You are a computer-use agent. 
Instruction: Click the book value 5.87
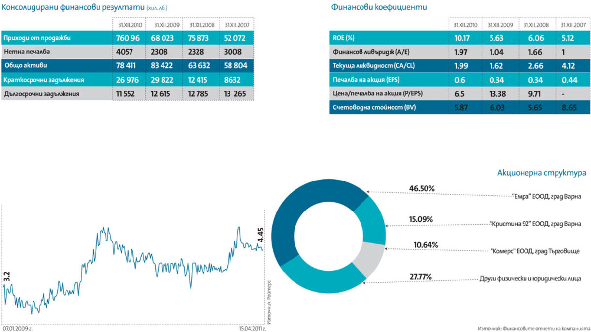pyautogui.click(x=461, y=107)
